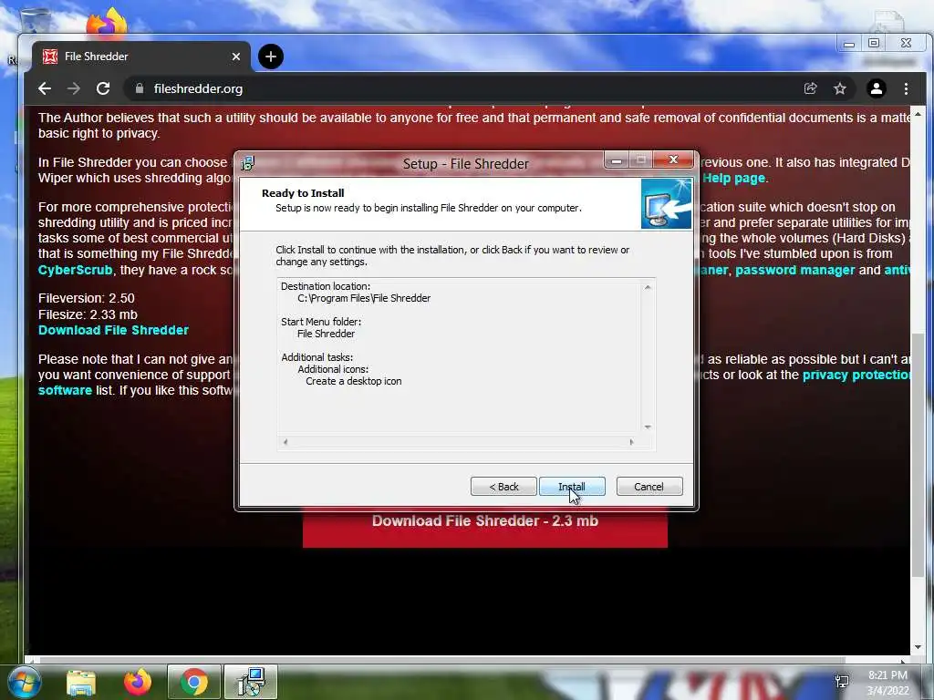Screen dimensions: 934x700
Task: Click the File Shredder tab favicon
Action: point(50,57)
